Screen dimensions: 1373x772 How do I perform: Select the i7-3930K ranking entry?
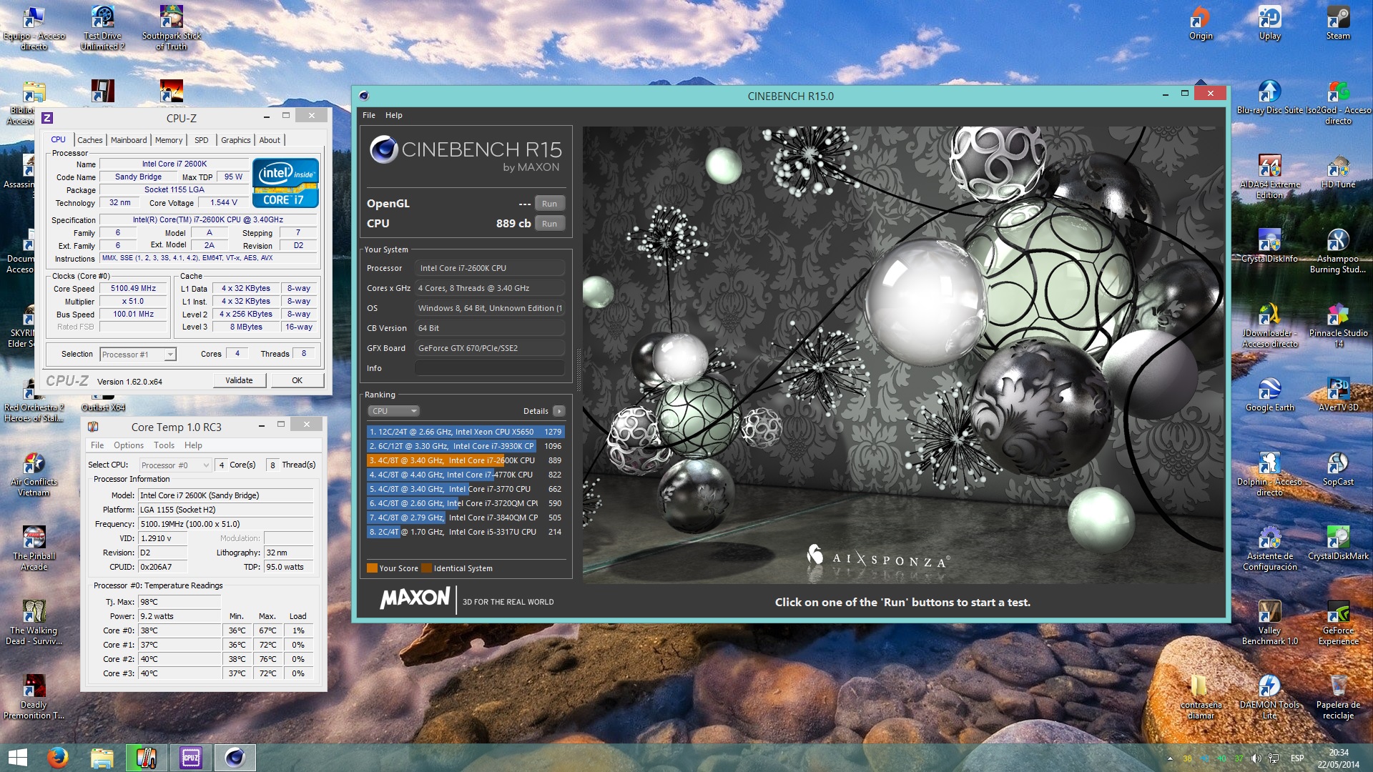click(x=466, y=446)
